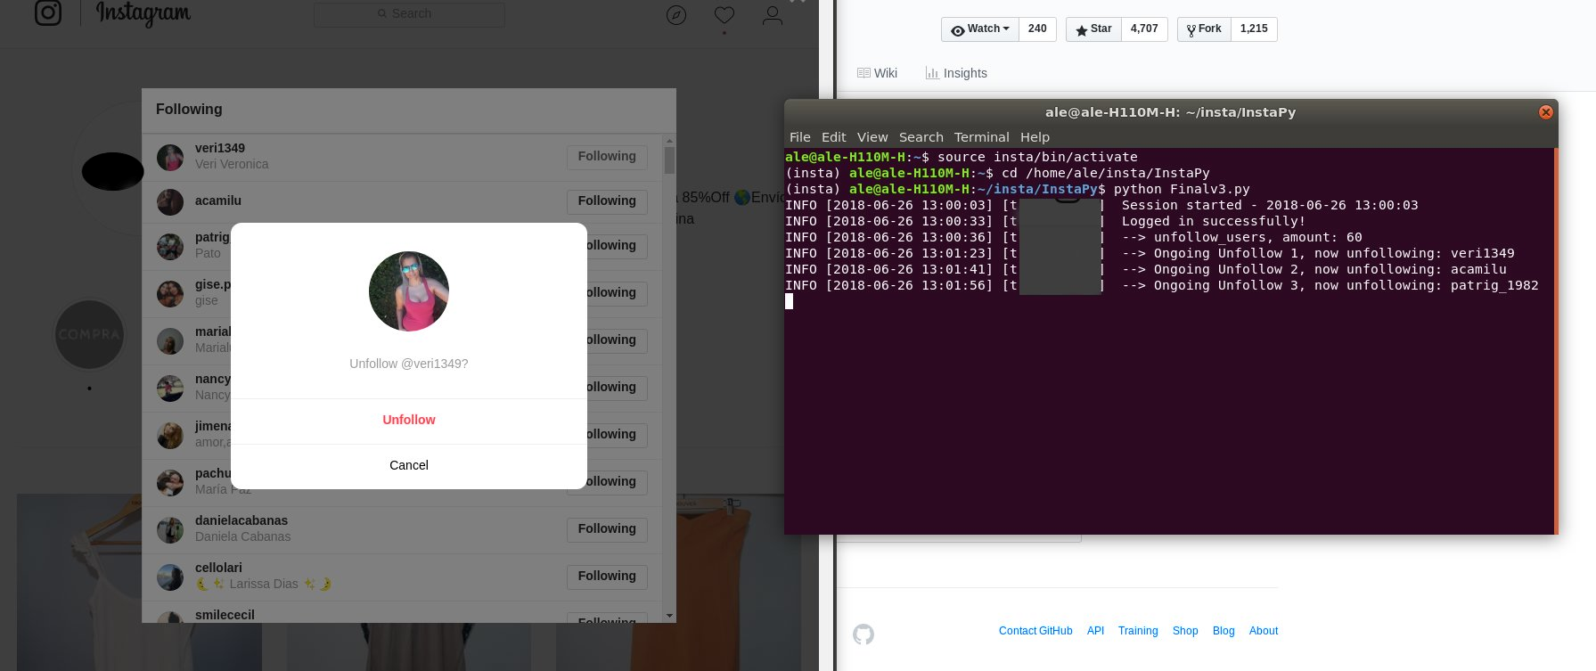This screenshot has height=671, width=1596.
Task: Click the terminal title bar text
Action: coord(1170,112)
